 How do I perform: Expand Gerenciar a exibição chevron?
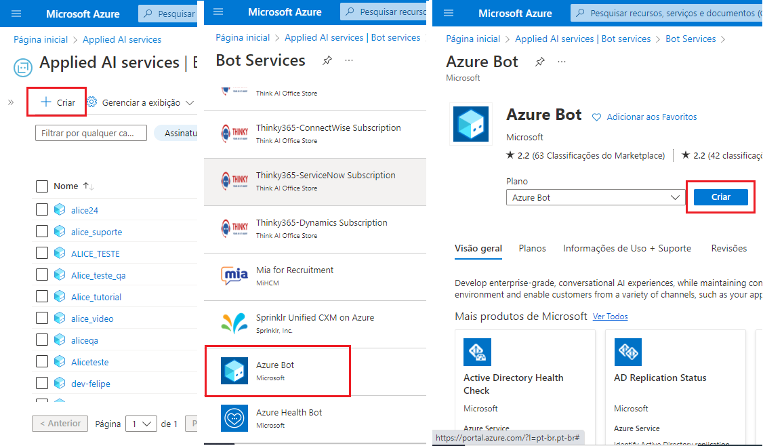point(190,103)
